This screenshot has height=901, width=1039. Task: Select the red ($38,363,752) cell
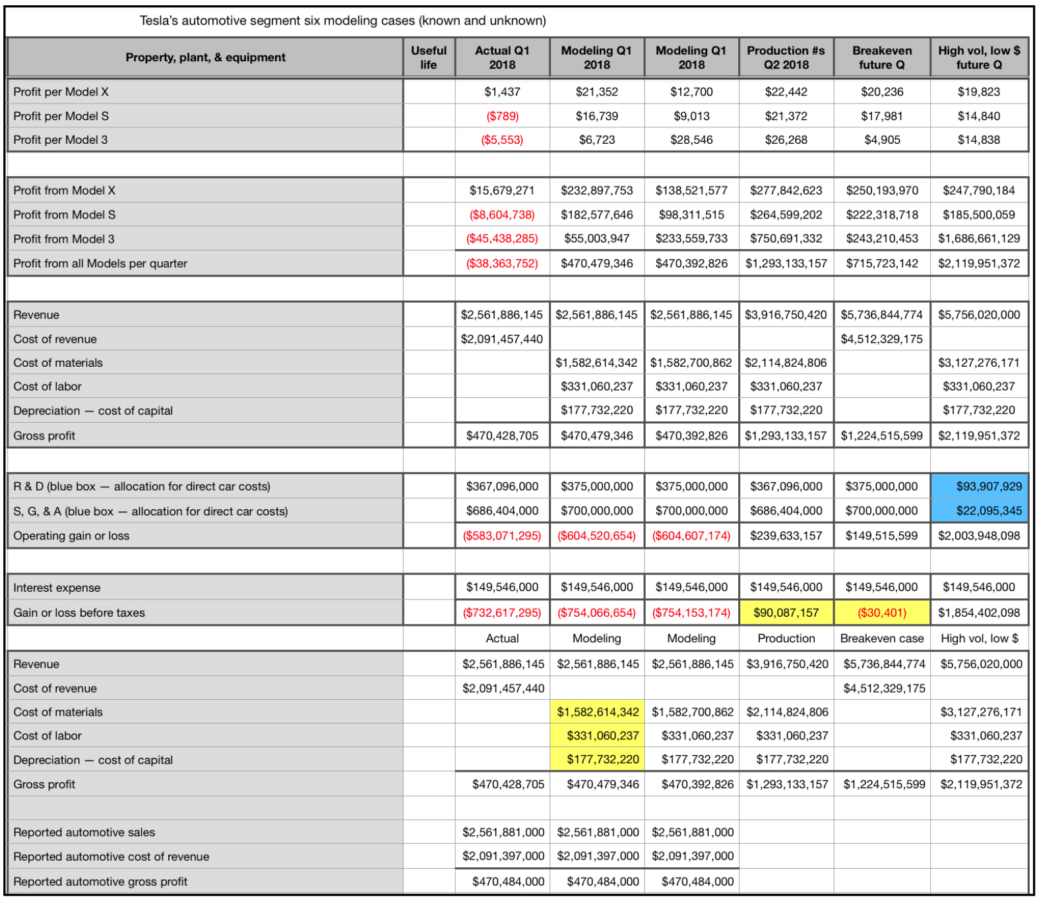[502, 263]
